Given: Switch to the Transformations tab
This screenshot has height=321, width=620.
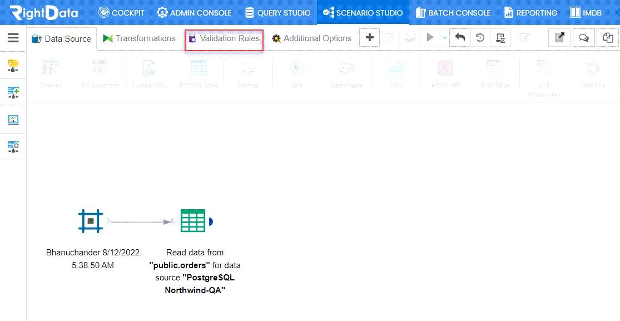Looking at the screenshot, I should (139, 38).
